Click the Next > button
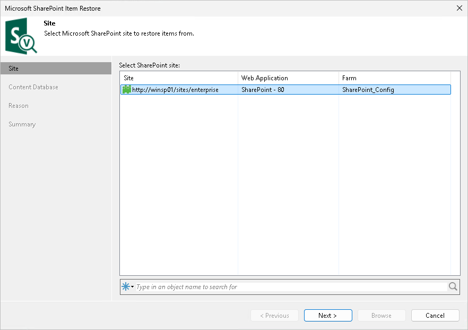 [x=328, y=315]
